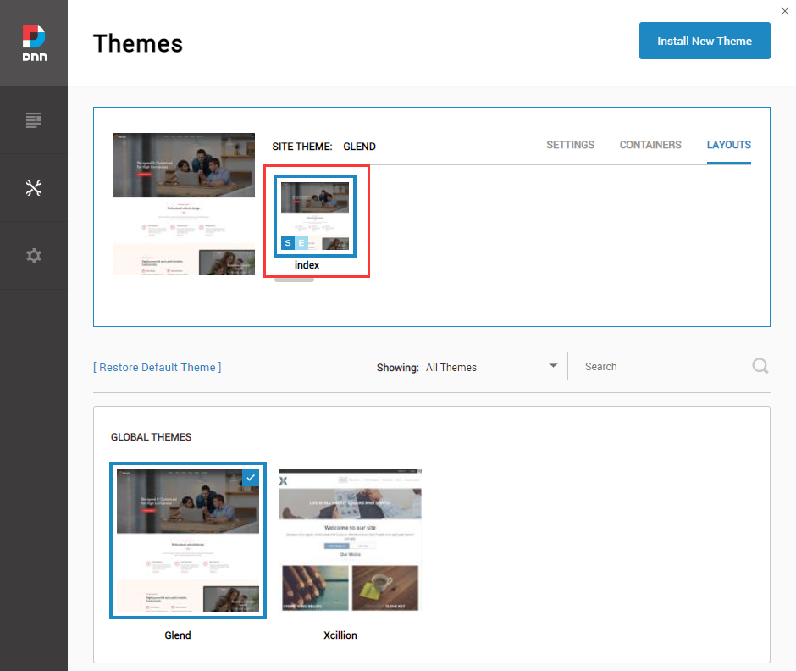Viewport: 796px width, 671px height.
Task: Click the S badge on index layout
Action: coord(288,243)
